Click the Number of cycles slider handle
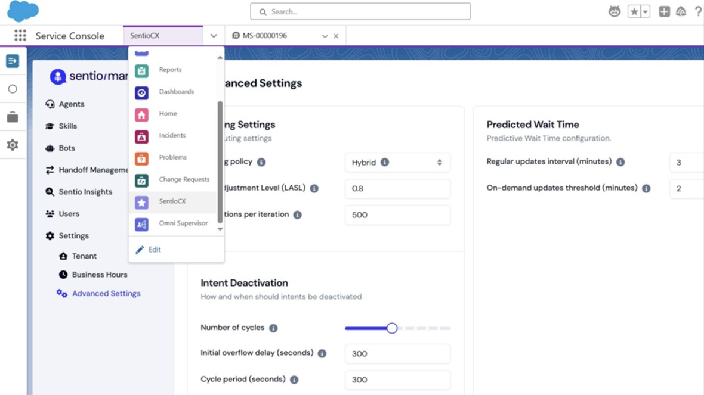Screen dimensions: 704x395 (x=391, y=328)
